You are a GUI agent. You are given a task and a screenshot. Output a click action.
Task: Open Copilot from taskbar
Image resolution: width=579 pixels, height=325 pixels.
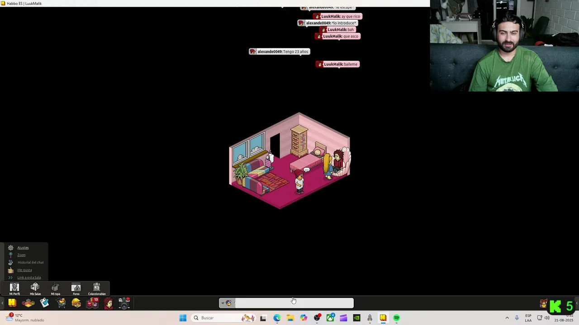(304, 318)
